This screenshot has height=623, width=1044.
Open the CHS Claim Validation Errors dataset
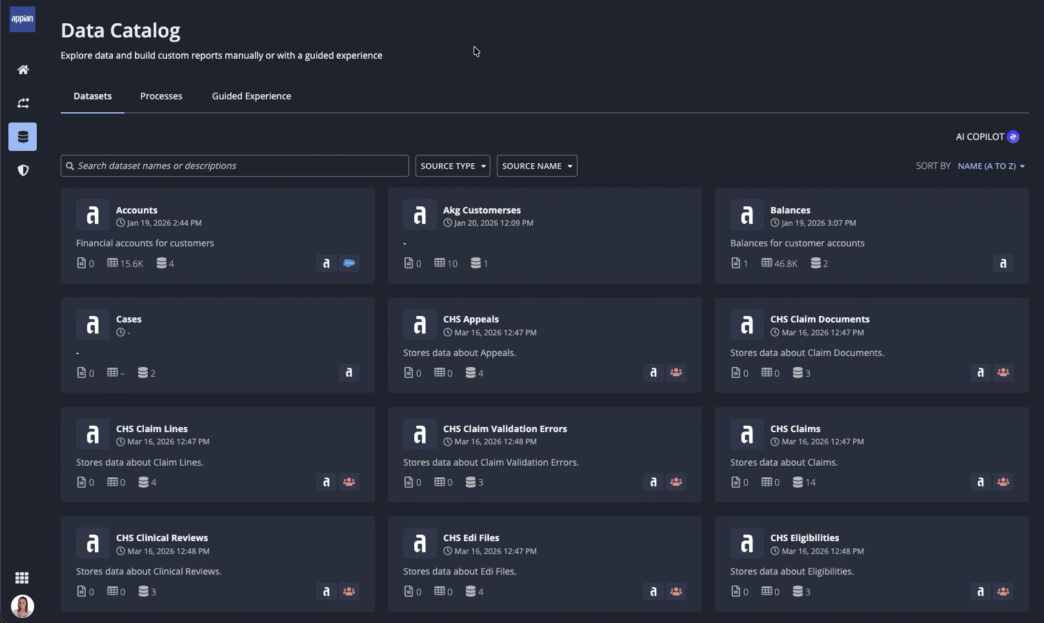click(505, 429)
